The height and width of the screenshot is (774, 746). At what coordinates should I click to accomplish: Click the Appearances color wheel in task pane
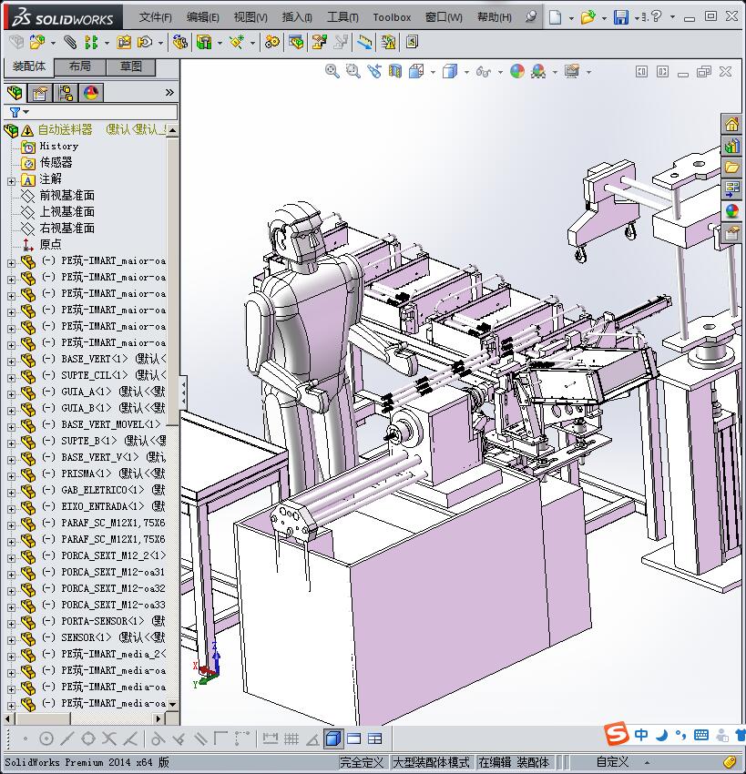coord(731,211)
